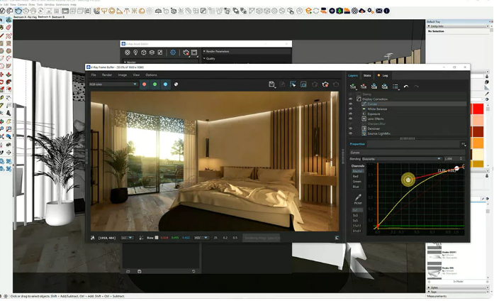
Task: Click the load layer preset icon
Action: (x=384, y=87)
